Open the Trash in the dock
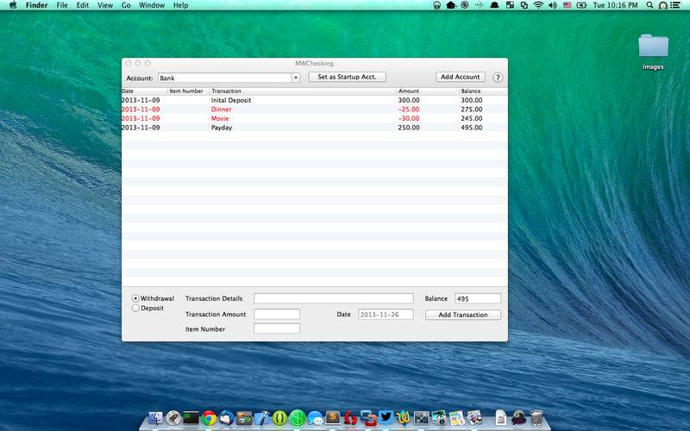 [x=536, y=418]
